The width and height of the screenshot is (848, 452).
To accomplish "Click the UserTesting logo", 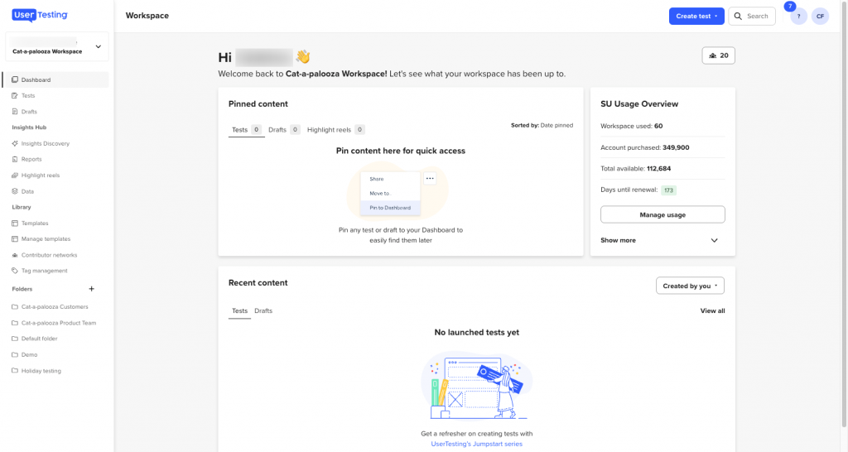I will click(40, 15).
